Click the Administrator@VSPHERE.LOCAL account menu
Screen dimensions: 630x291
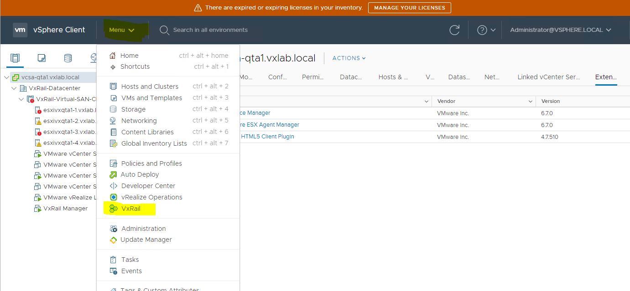point(560,30)
